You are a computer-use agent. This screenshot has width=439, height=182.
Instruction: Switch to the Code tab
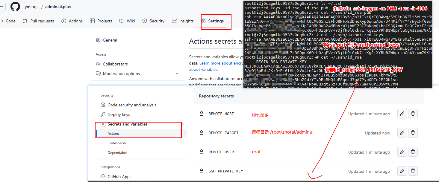8,21
